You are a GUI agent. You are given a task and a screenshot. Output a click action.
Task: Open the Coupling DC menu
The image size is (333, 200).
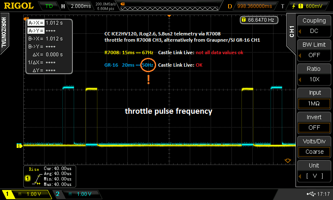click(314, 25)
